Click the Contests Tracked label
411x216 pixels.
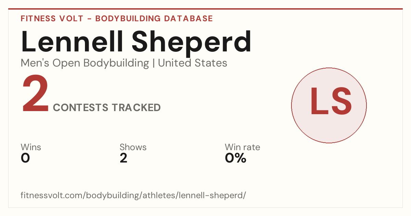tap(107, 108)
